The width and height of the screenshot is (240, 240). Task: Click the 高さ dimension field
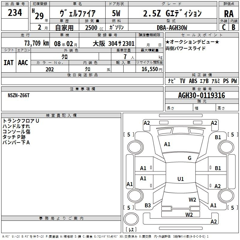coord(227,108)
